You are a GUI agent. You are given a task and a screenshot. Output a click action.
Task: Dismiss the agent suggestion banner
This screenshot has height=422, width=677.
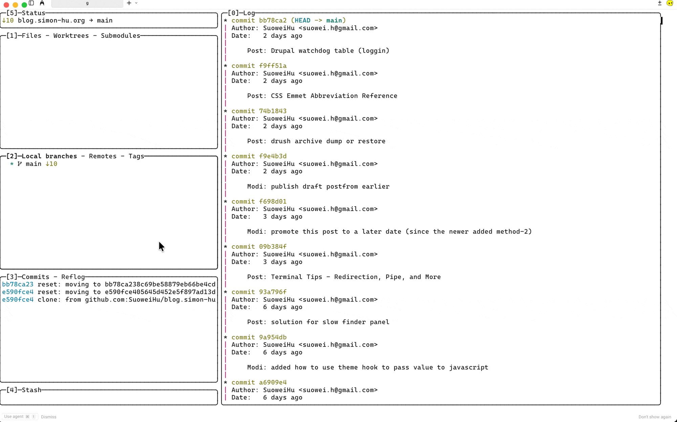pos(49,417)
